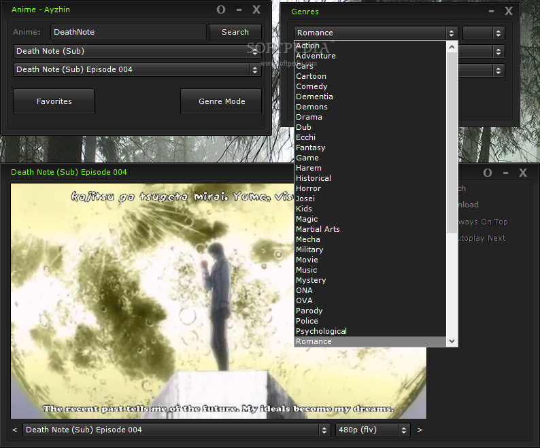Pick Psychological in the genre list
This screenshot has width=540, height=448.
pos(370,331)
